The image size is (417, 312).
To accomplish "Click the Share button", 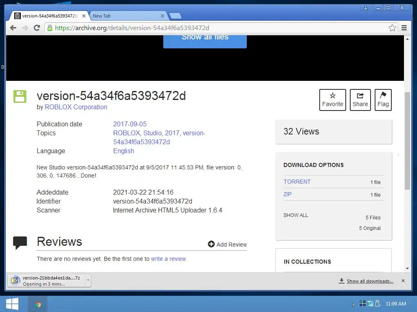I will [x=360, y=100].
